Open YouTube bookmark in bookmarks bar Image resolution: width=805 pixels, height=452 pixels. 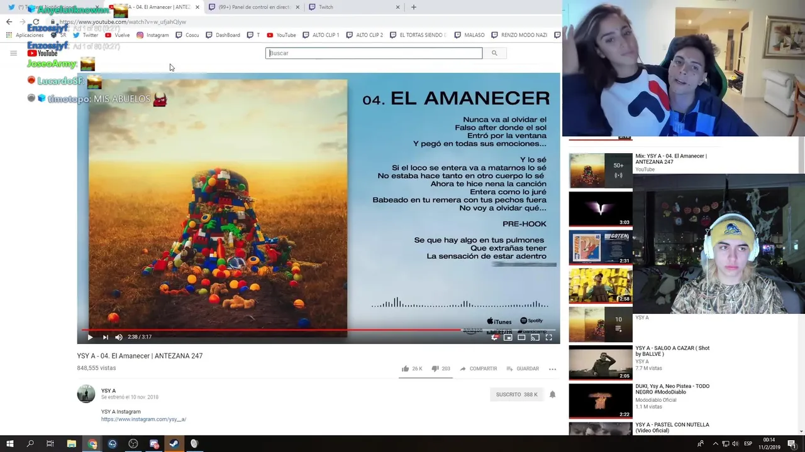click(x=281, y=35)
